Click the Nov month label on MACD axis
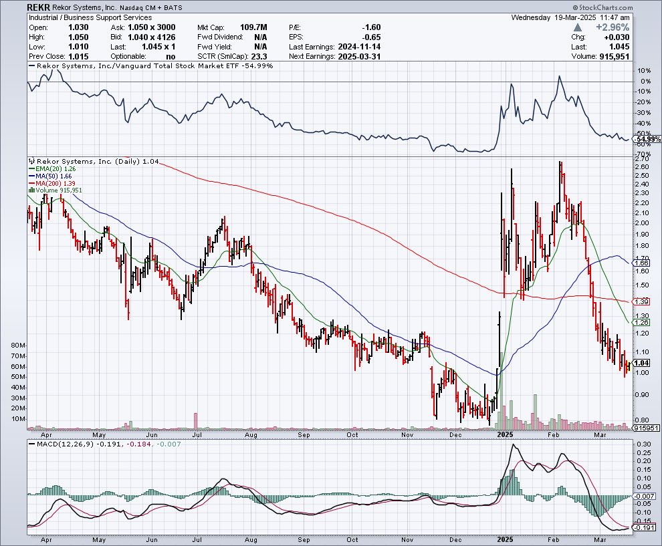This screenshot has height=546, width=662. tap(407, 540)
